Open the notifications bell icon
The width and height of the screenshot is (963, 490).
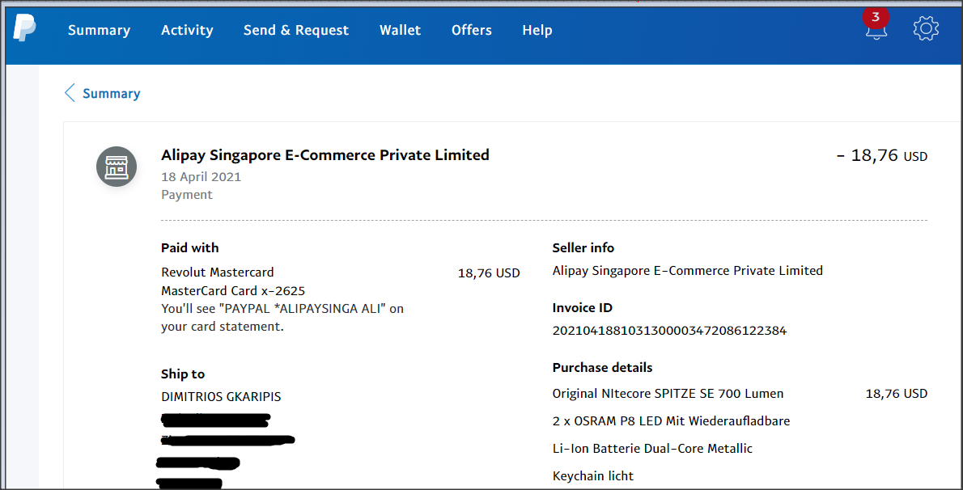coord(876,29)
